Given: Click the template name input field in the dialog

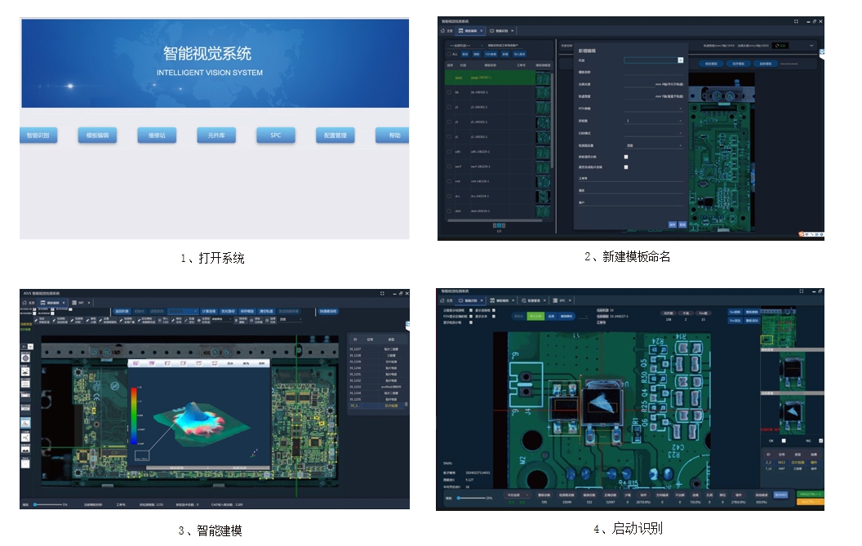Looking at the screenshot, I should coord(654,72).
